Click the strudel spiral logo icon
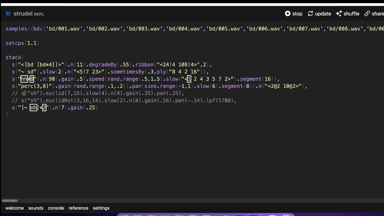Screen dimensions: 384x216 [x=8, y=14]
